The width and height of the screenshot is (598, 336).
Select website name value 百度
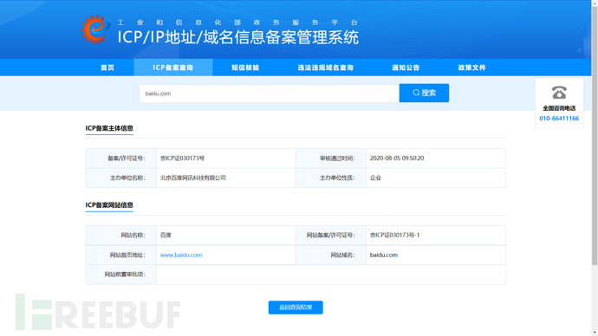tap(166, 235)
